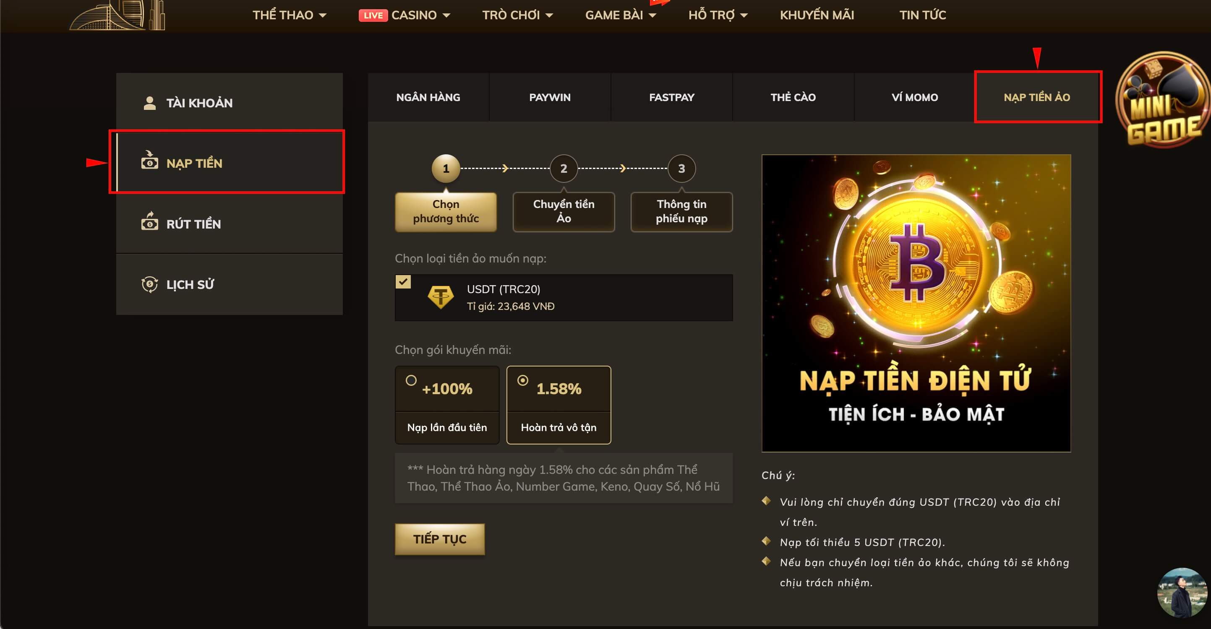Click step 2 circle in progress tracker
The height and width of the screenshot is (629, 1211).
[563, 169]
